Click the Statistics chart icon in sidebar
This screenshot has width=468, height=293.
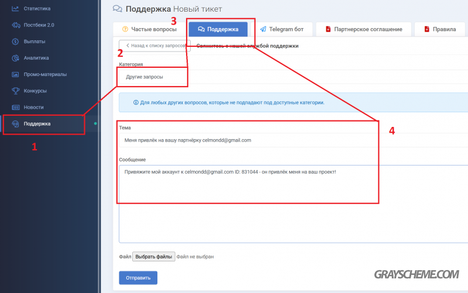(x=16, y=9)
